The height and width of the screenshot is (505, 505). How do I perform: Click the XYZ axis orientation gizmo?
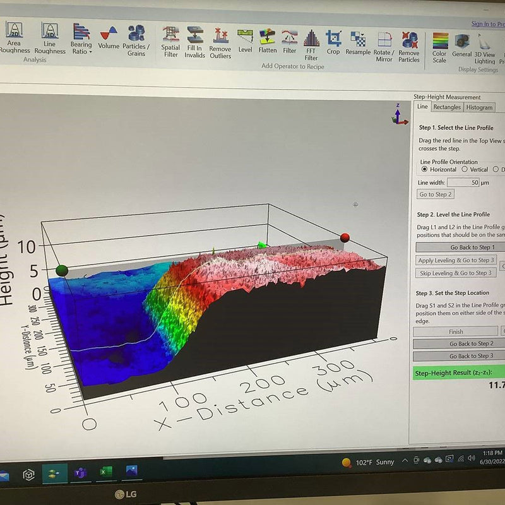point(400,115)
